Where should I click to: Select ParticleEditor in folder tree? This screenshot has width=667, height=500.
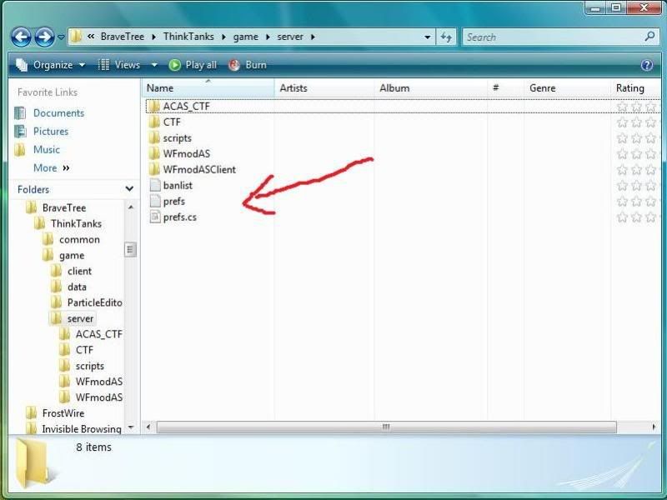click(x=94, y=302)
